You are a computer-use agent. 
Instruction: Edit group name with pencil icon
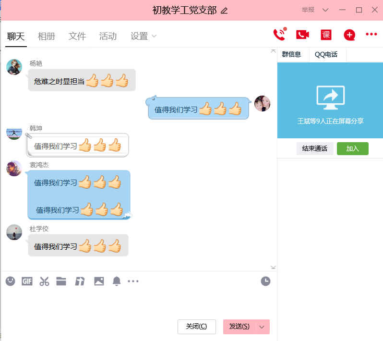(224, 11)
